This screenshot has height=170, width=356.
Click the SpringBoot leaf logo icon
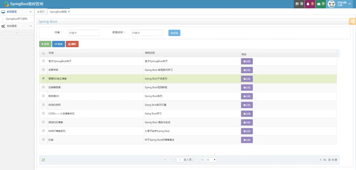[x=6, y=4]
